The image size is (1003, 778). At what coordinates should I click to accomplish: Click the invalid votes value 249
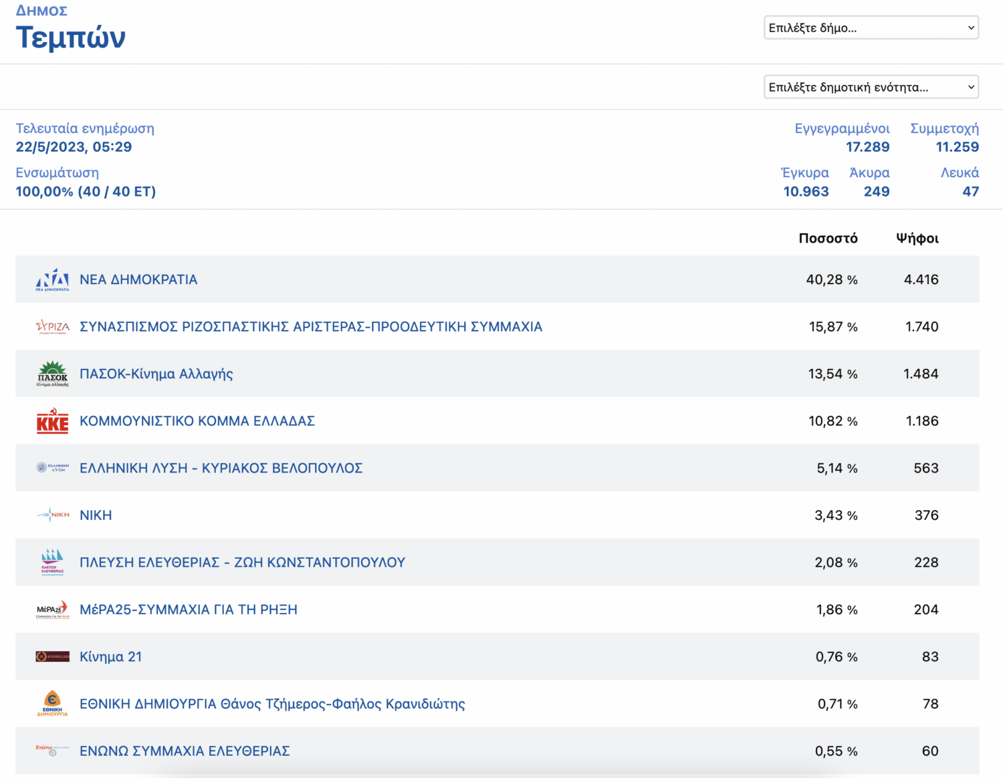tap(877, 191)
